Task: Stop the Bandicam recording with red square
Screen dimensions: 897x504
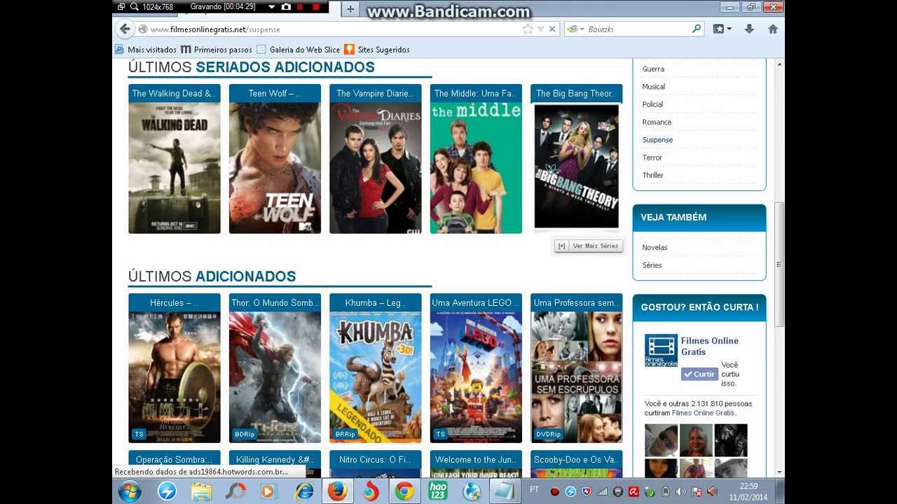Action: 316,7
